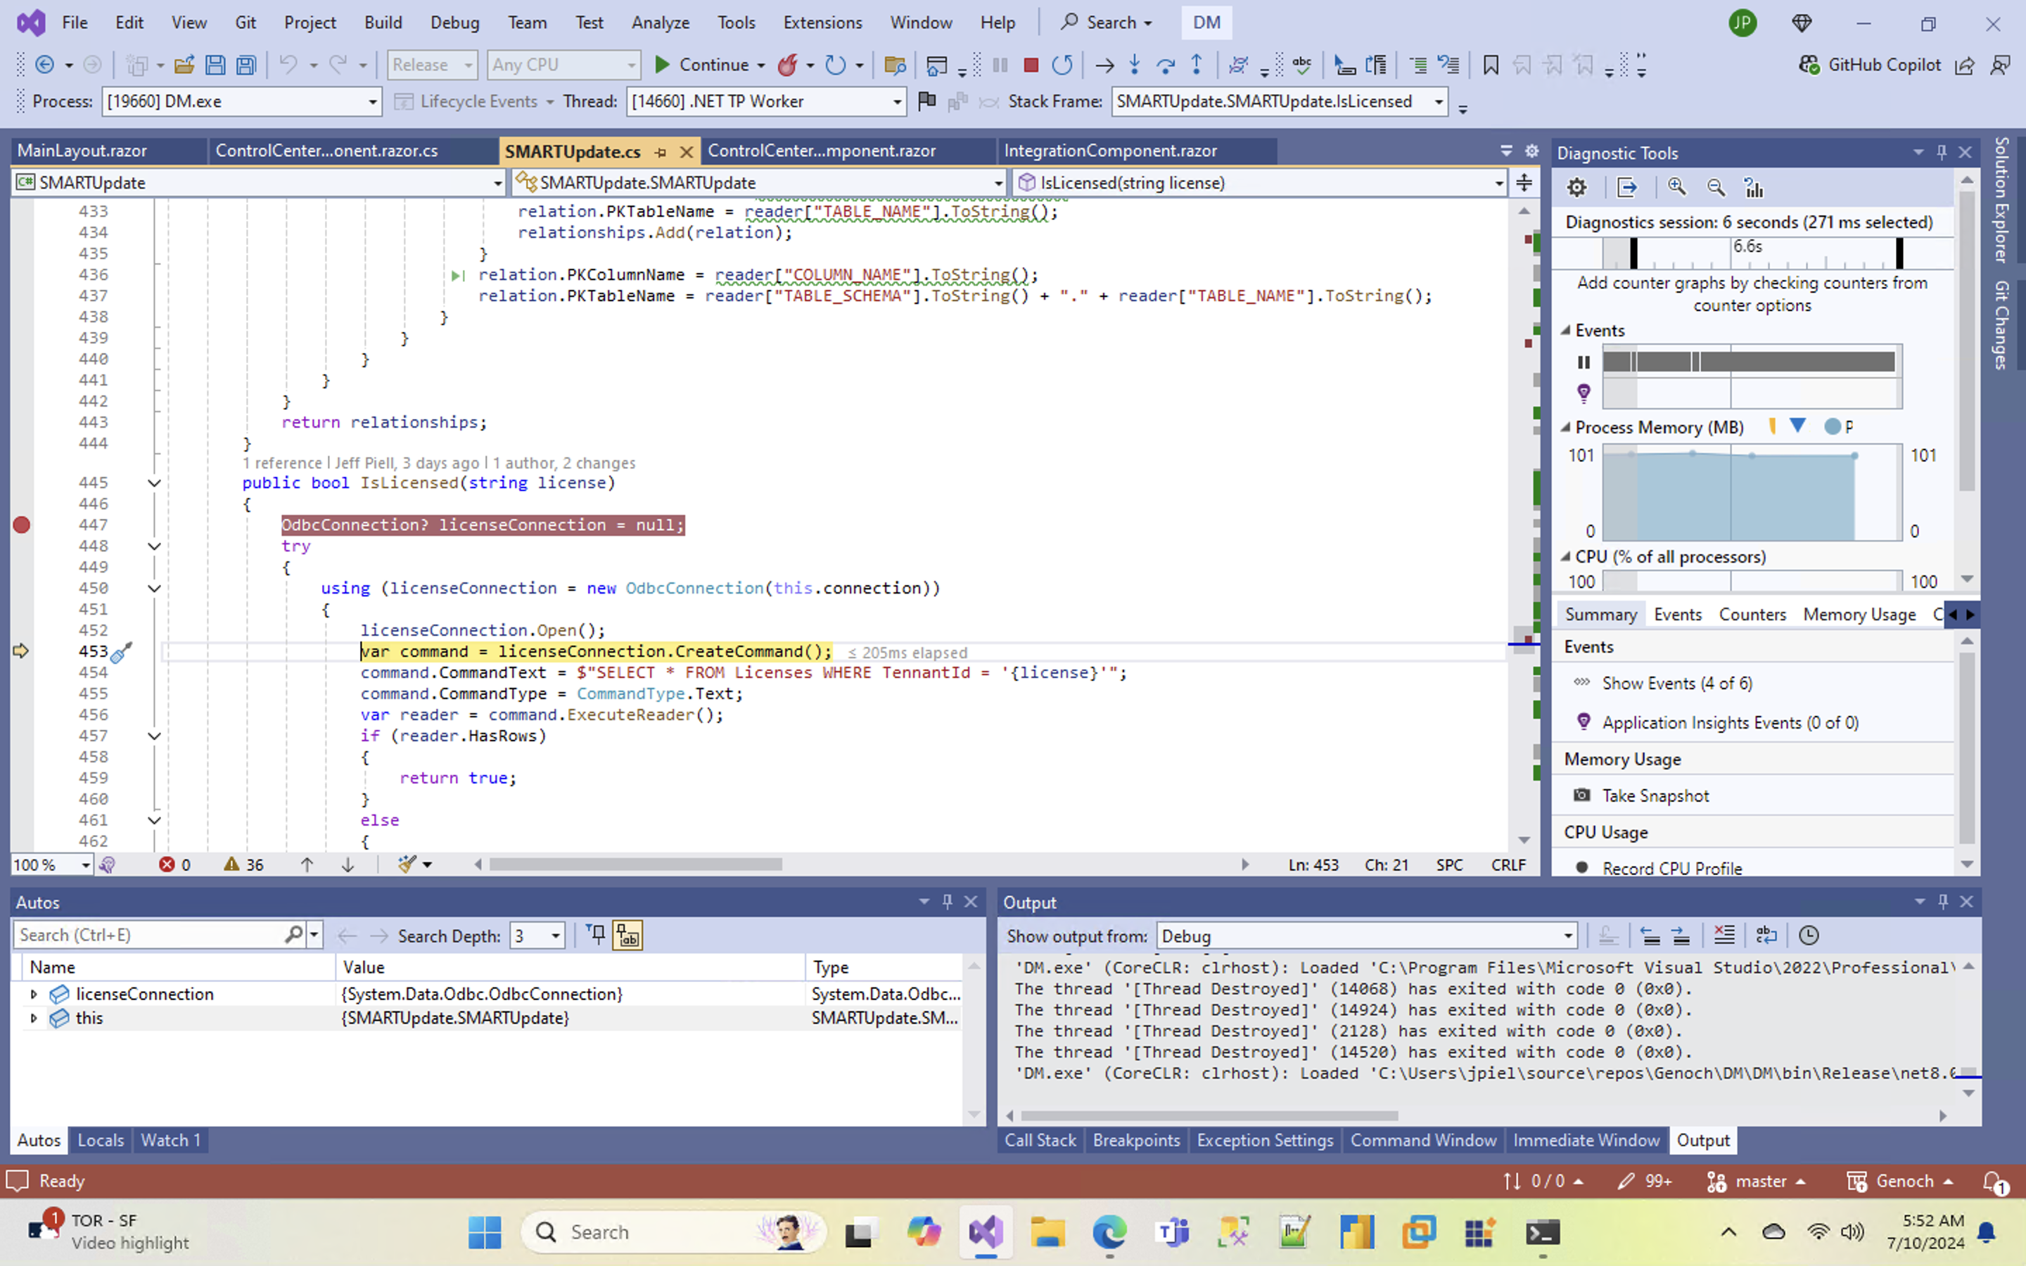Open Diagnostic Tools settings gear
2026x1266 pixels.
1577,186
